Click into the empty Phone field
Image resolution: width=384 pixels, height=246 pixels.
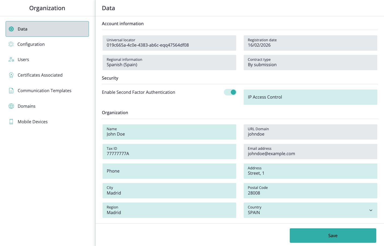pos(169,171)
